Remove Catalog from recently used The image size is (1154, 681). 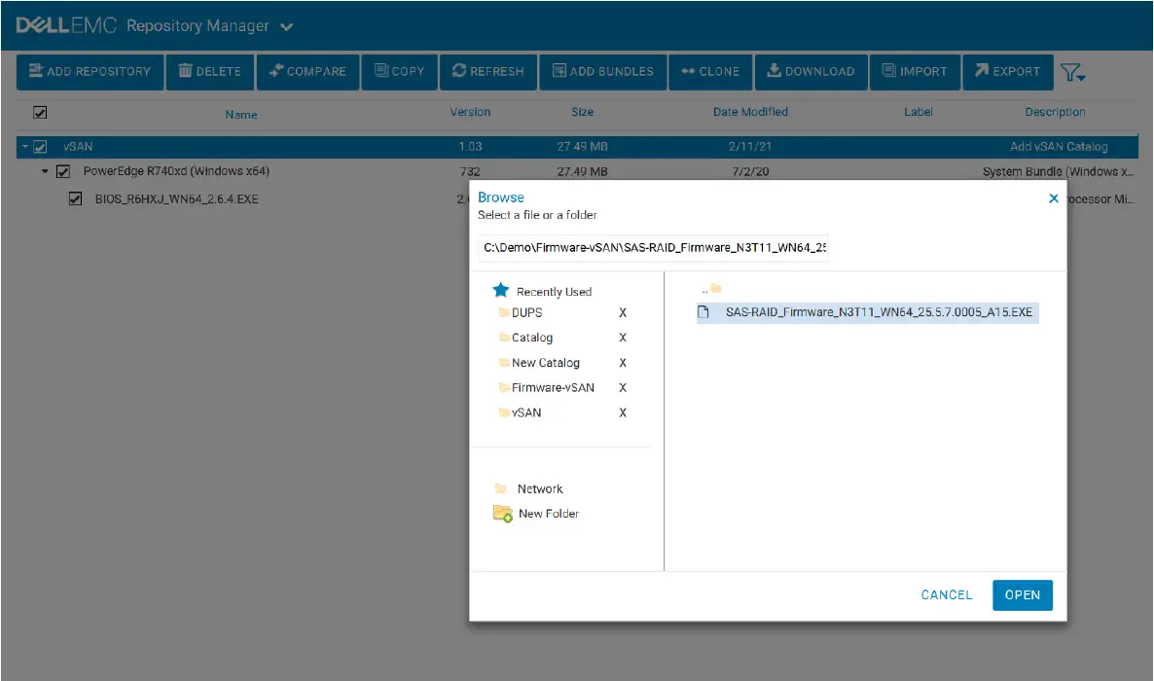(x=623, y=338)
